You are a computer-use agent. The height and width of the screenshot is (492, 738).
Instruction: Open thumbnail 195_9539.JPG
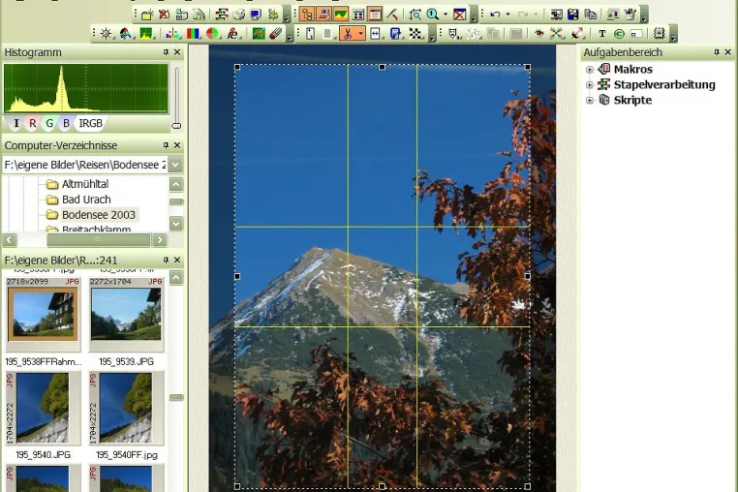click(x=126, y=315)
